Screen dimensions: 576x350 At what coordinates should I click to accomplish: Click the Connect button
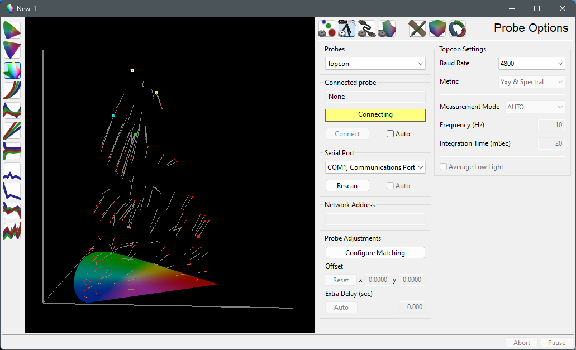point(347,133)
